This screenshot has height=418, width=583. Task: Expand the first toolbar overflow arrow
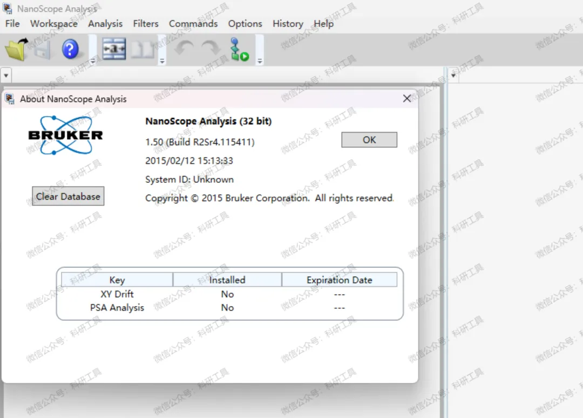pos(93,61)
